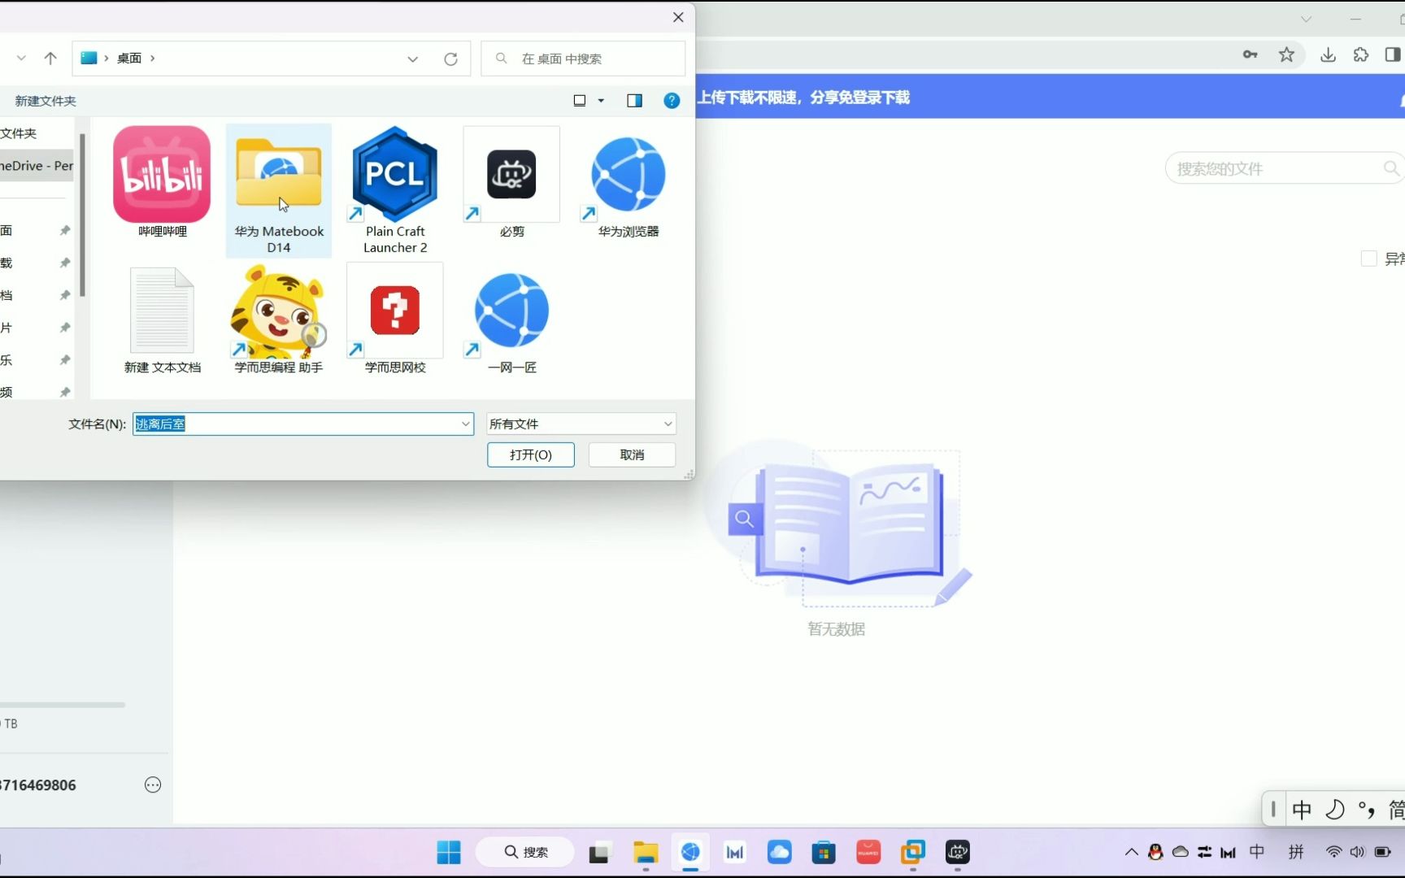Click the 新建文件夹 toolbar item
1405x878 pixels.
(46, 101)
